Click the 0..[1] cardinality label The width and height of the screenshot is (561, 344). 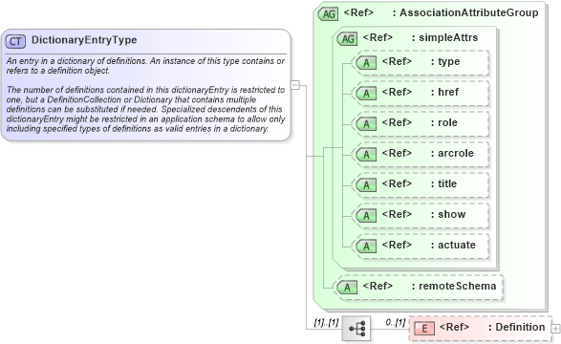[x=396, y=323]
